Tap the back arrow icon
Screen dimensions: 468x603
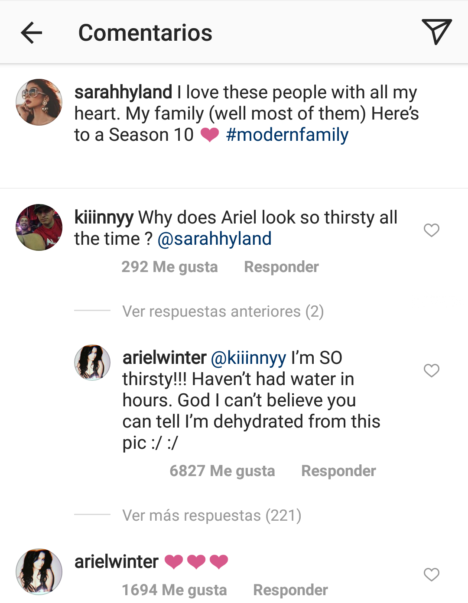pyautogui.click(x=31, y=33)
